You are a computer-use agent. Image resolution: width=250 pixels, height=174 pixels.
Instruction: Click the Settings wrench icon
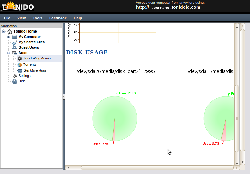pyautogui.click(x=14, y=76)
